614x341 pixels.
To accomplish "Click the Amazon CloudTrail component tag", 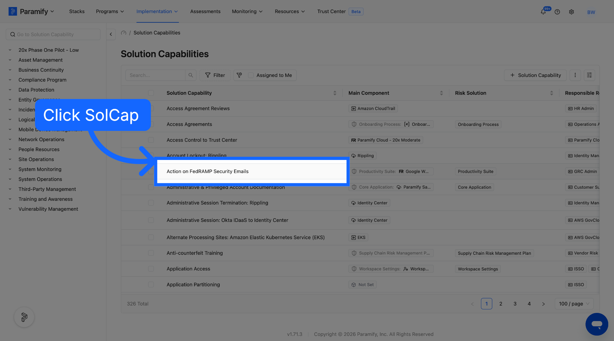I will point(373,109).
